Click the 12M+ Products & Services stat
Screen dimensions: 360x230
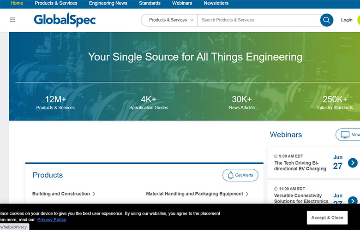click(55, 103)
